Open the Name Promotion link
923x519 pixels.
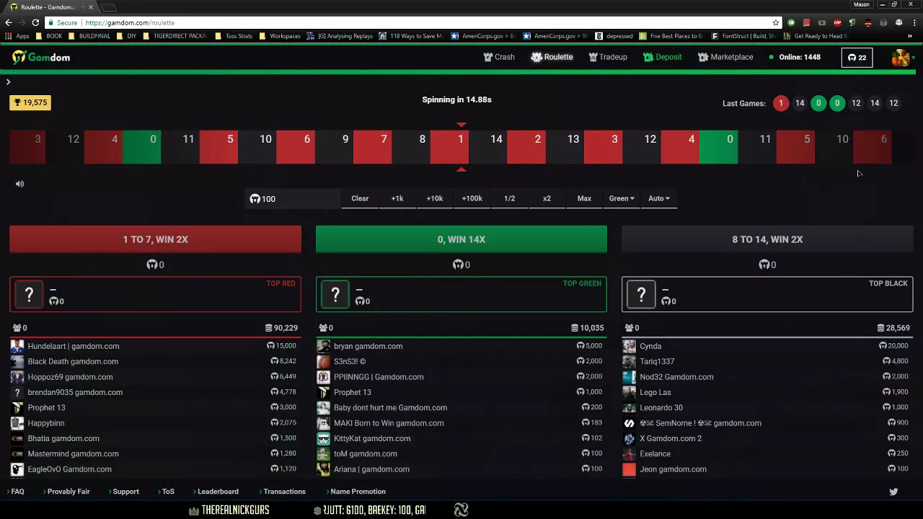click(358, 492)
